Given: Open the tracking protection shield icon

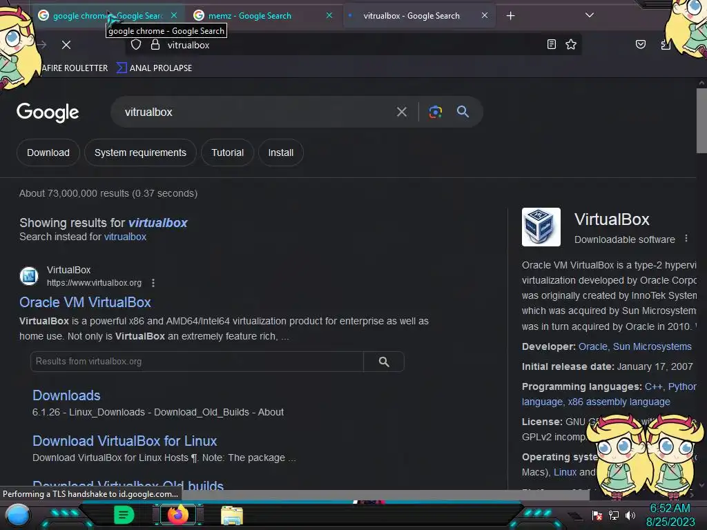Looking at the screenshot, I should coord(136,45).
